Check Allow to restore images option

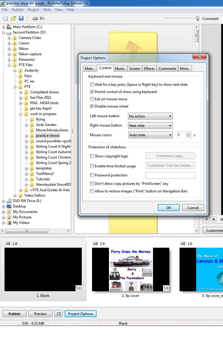point(92,191)
